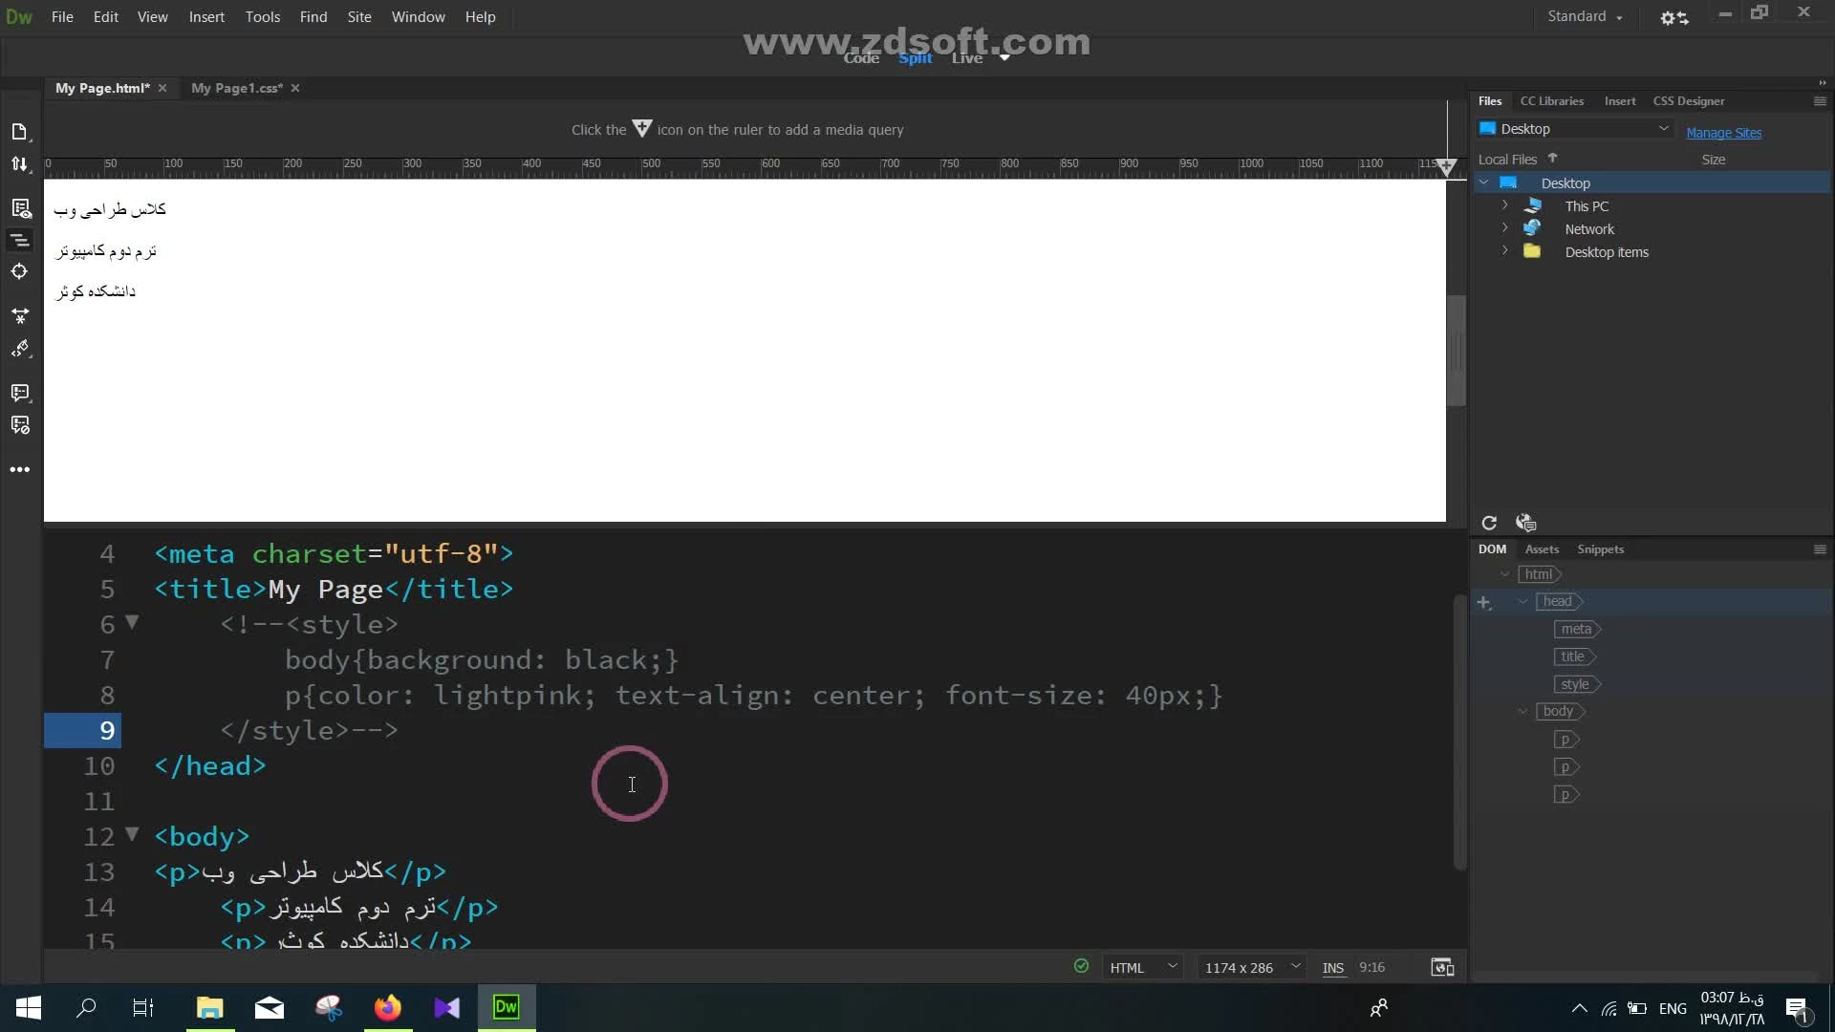Open the Windows Start menu
Screen dimensions: 1835x1032
coord(29,1007)
